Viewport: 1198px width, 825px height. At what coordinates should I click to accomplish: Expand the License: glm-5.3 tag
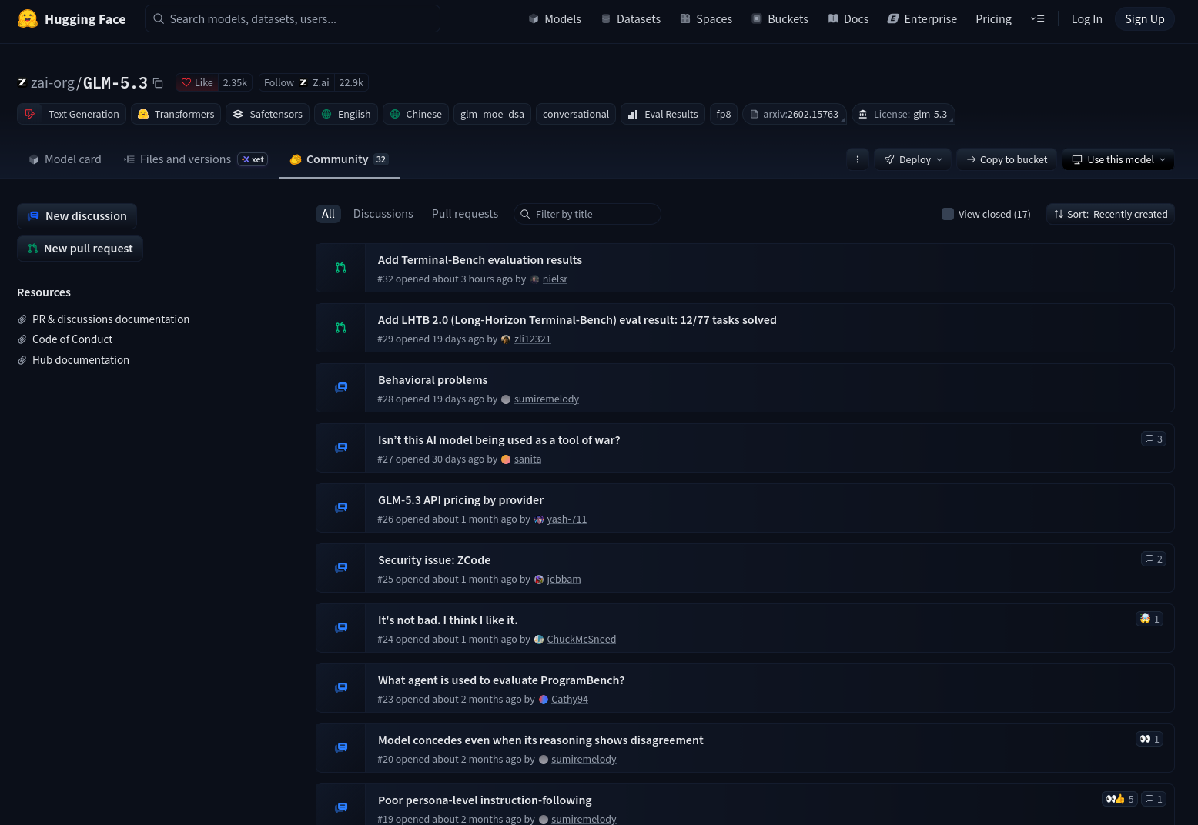coord(903,114)
